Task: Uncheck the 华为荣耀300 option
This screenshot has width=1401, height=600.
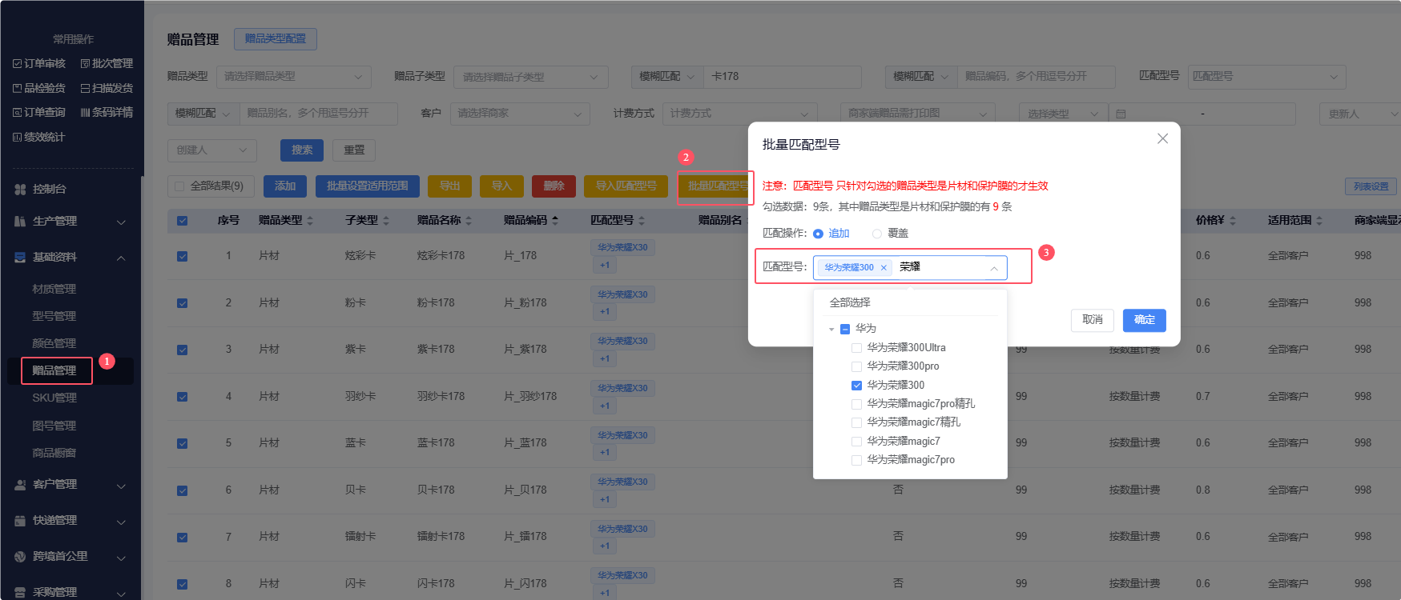Action: coord(856,386)
